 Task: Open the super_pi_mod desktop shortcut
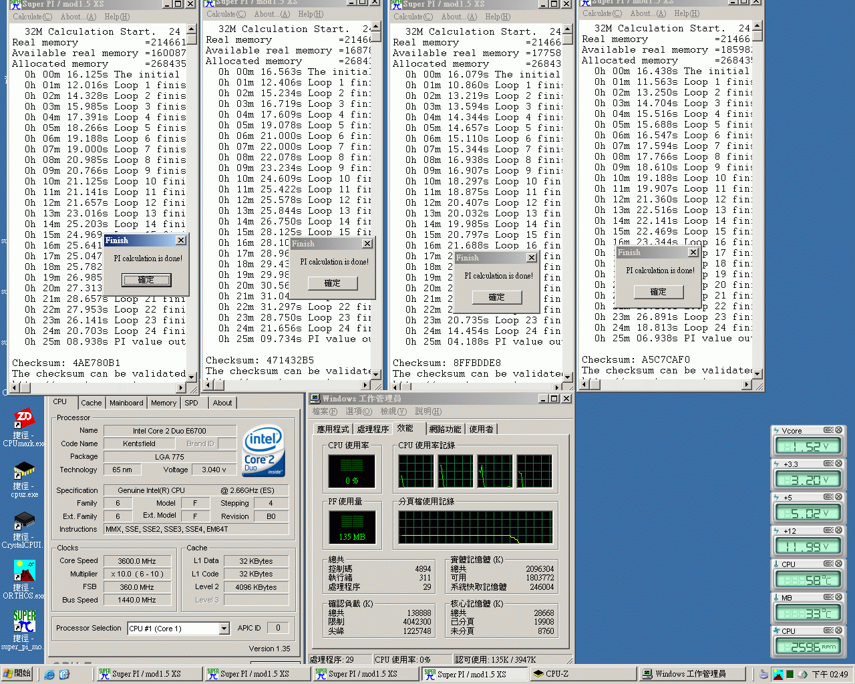(24, 630)
